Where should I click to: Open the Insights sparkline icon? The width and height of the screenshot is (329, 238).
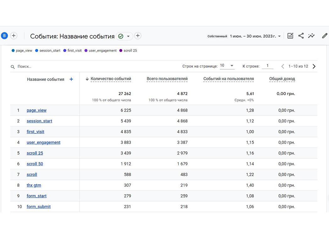(311, 36)
